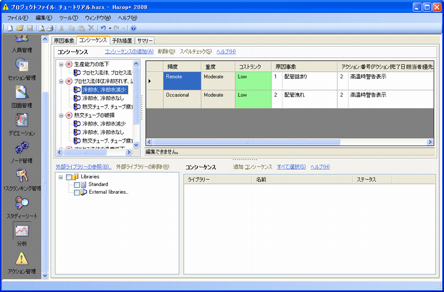Click the Cut scissors toolbar icon
This screenshot has height=292, width=444.
pyautogui.click(x=62, y=28)
